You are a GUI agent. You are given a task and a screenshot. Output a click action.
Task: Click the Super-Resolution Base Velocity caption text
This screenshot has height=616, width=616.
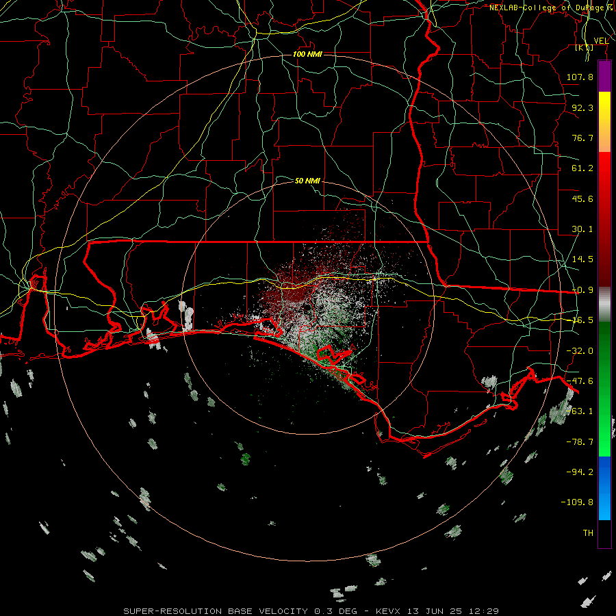pyautogui.click(x=311, y=611)
